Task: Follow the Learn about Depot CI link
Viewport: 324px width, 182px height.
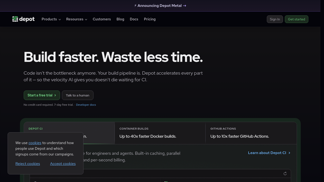Action: [x=269, y=153]
